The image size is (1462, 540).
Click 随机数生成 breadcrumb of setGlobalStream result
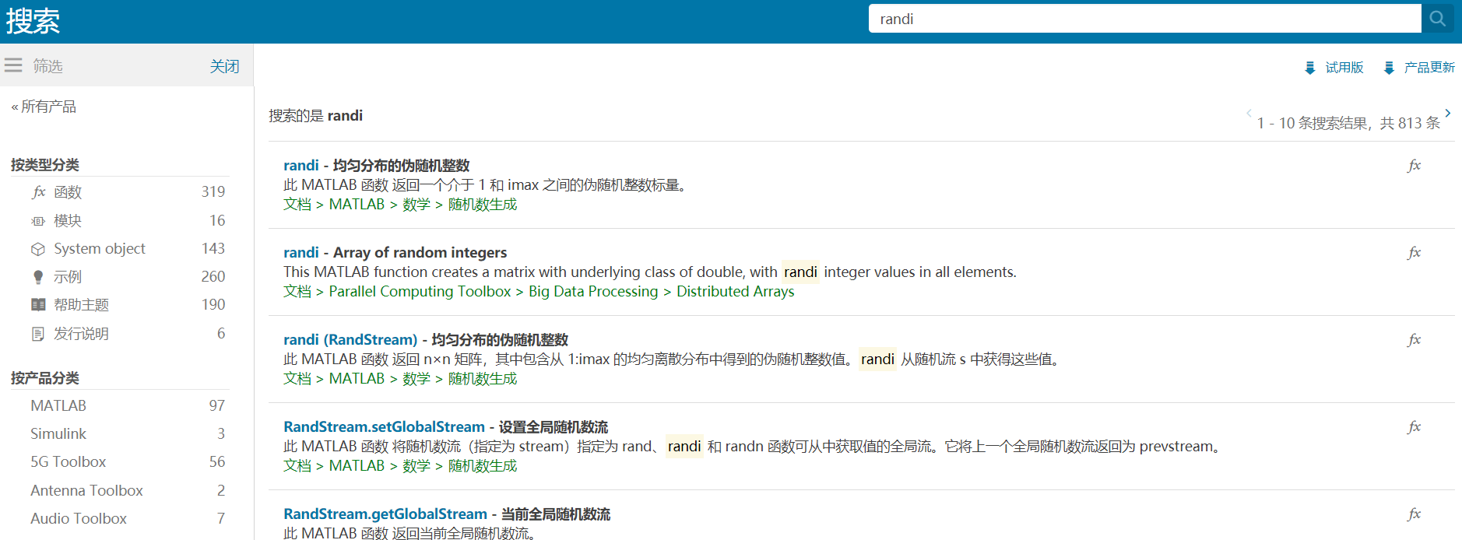coord(483,465)
